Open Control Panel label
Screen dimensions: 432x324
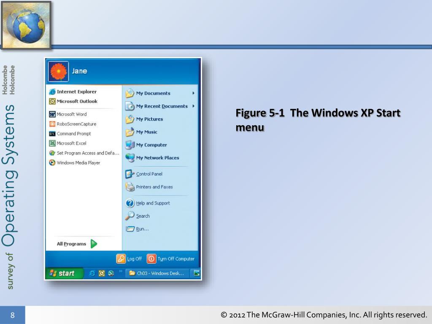point(149,174)
